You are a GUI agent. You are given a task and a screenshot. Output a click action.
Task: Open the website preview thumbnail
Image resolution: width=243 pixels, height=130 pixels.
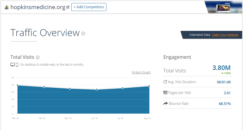[x=223, y=8]
